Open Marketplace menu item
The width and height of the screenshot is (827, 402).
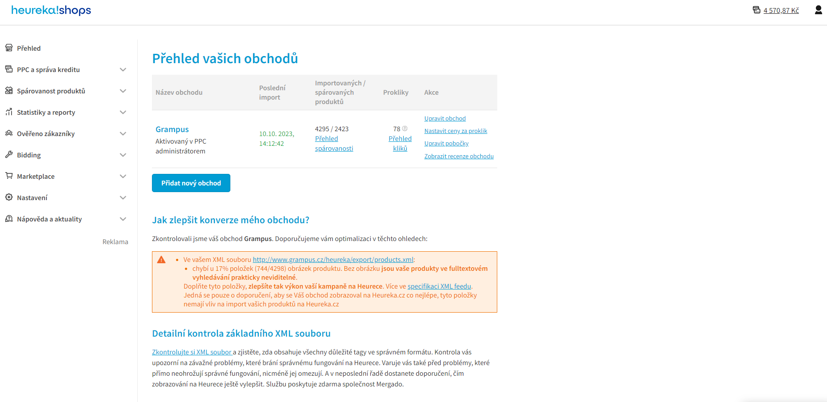[36, 176]
